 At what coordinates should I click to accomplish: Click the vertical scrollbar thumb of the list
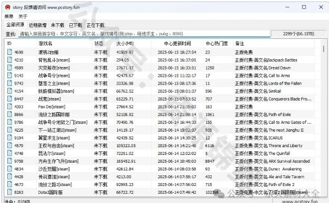point(324,49)
